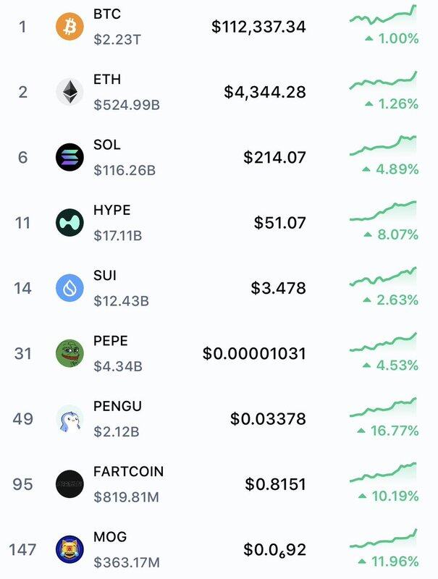Open BTC price $112,337.34
Viewport: 438px width, 579px height.
coord(258,27)
